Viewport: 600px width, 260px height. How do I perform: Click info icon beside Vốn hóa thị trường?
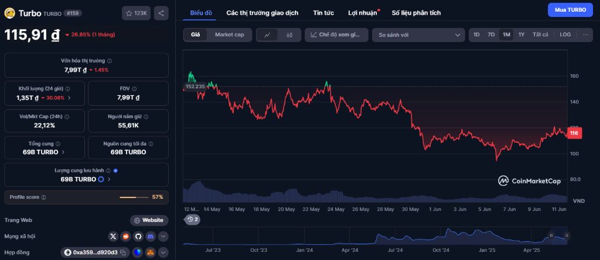click(x=110, y=61)
